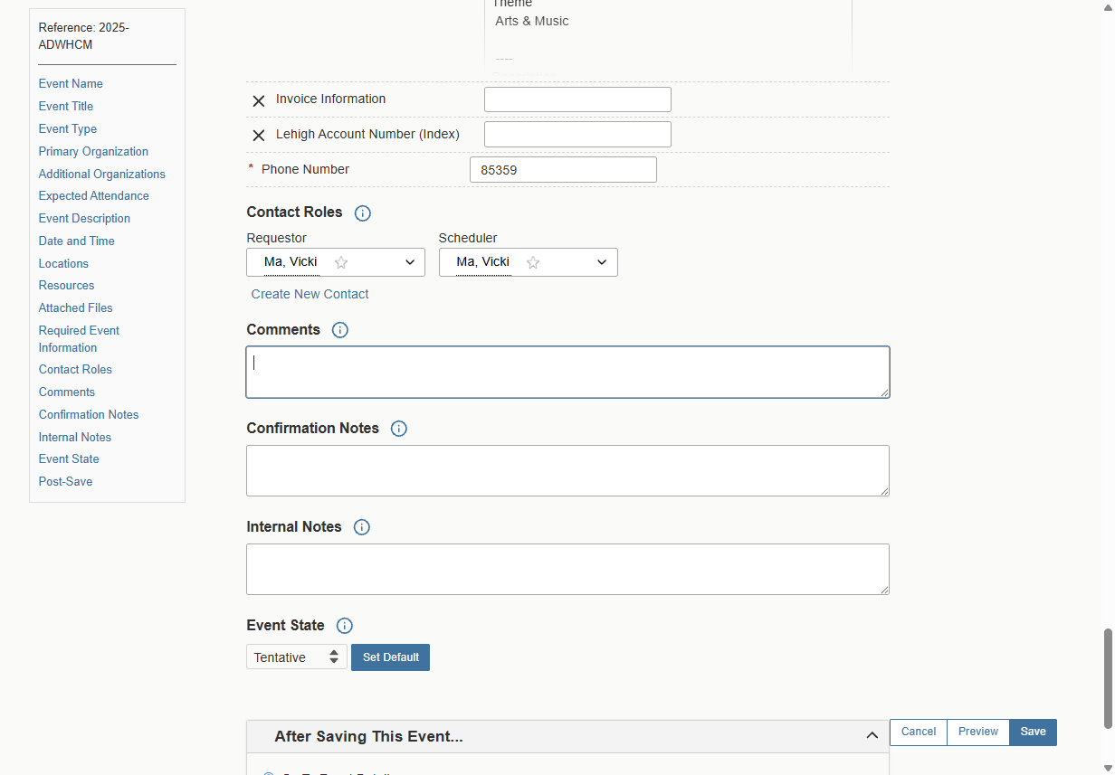Jump to Attached Files in sidebar
The height and width of the screenshot is (775, 1115).
pyautogui.click(x=76, y=307)
